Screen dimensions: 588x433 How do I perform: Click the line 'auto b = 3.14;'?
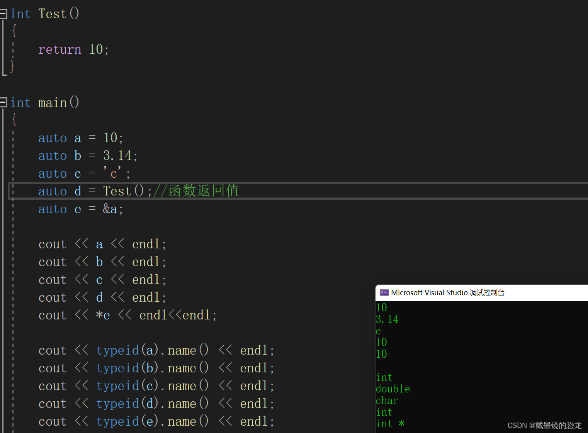[88, 156]
